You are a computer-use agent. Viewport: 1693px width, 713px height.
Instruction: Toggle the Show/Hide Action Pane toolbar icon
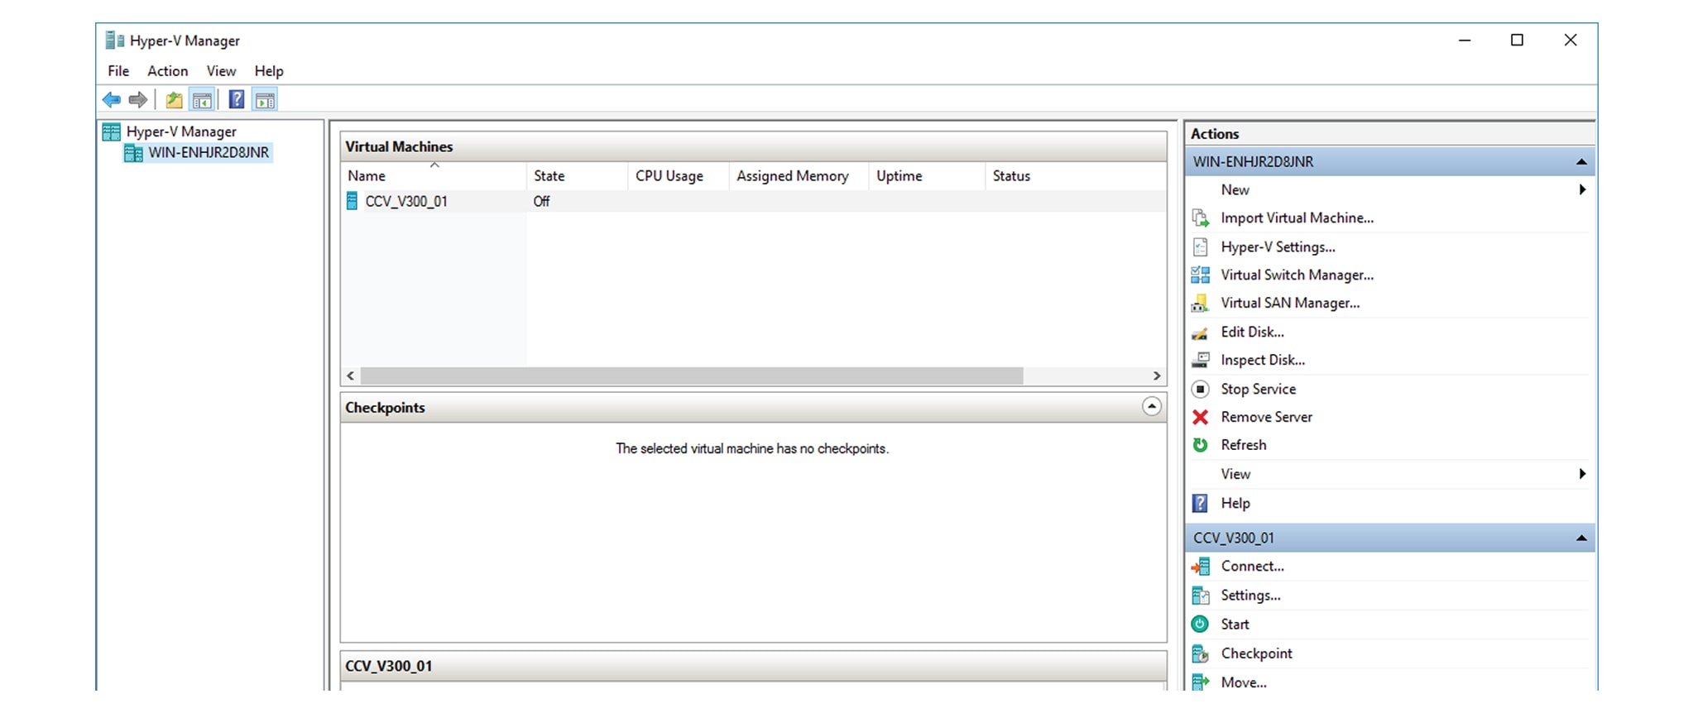click(x=265, y=100)
